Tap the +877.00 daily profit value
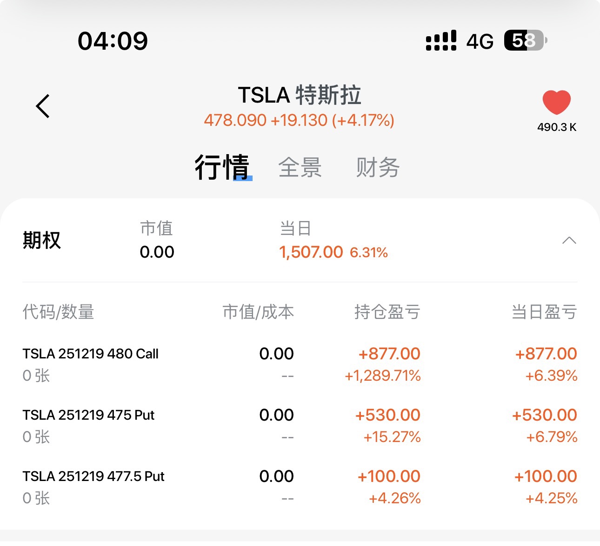Image resolution: width=600 pixels, height=546 pixels. coord(546,354)
